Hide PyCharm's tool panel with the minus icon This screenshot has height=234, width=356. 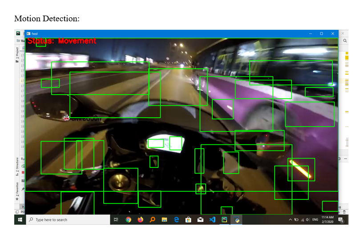(345, 159)
